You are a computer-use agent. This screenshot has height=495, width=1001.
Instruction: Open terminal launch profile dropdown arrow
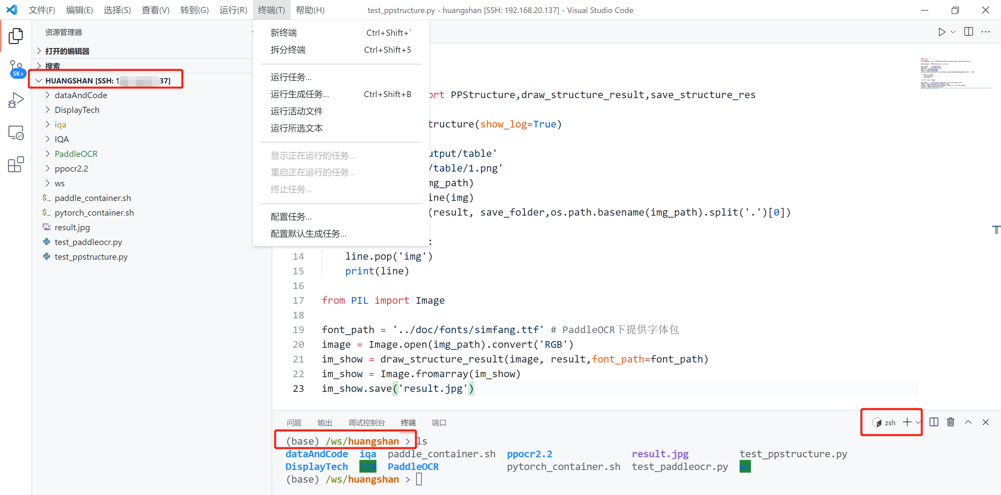(x=918, y=422)
